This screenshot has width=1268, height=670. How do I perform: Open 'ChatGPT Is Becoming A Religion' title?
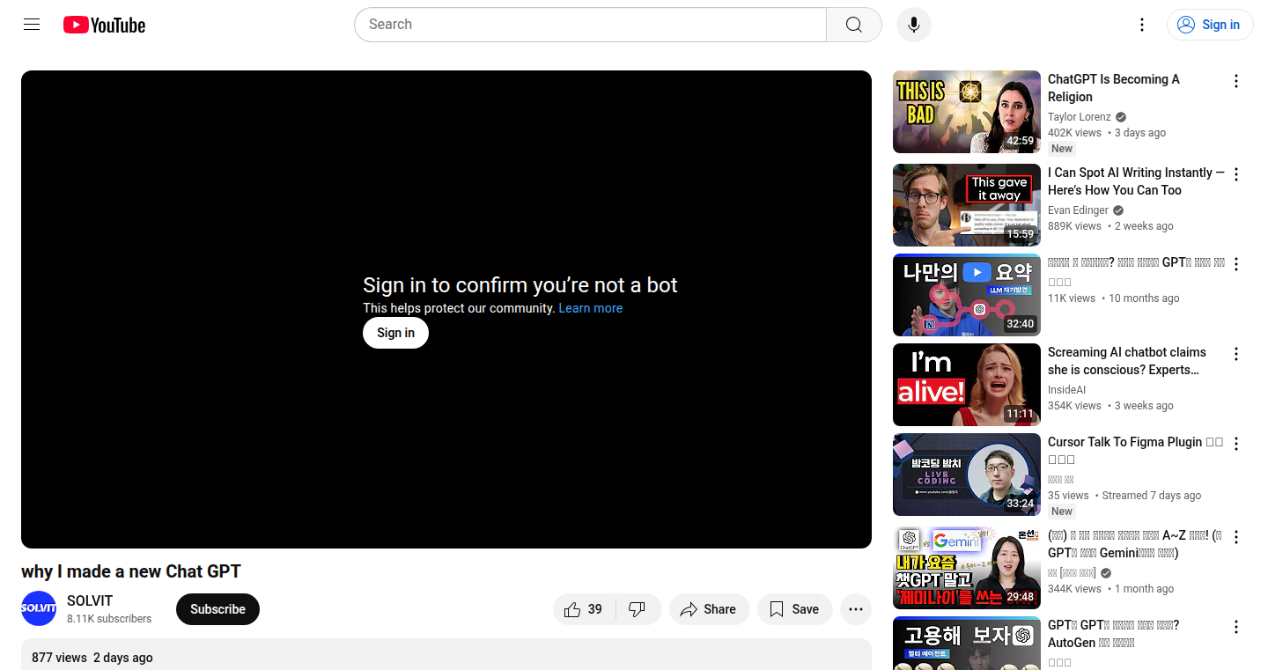click(x=1113, y=88)
